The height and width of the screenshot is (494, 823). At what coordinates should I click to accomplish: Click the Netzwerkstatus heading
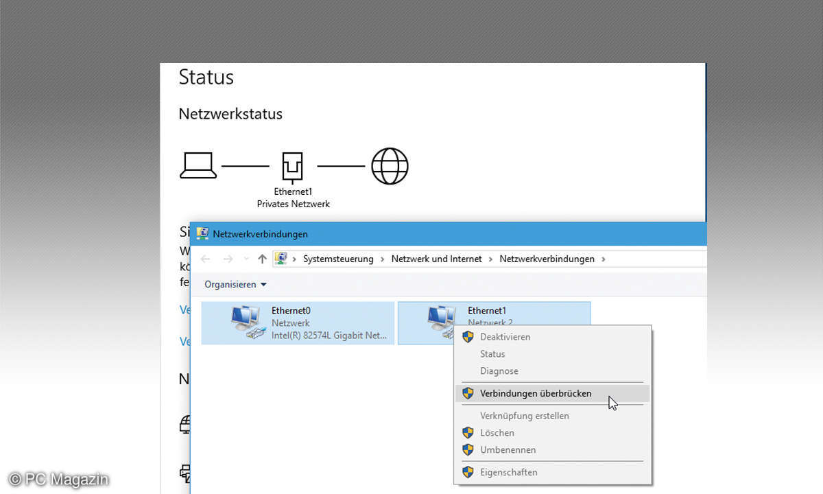(230, 114)
